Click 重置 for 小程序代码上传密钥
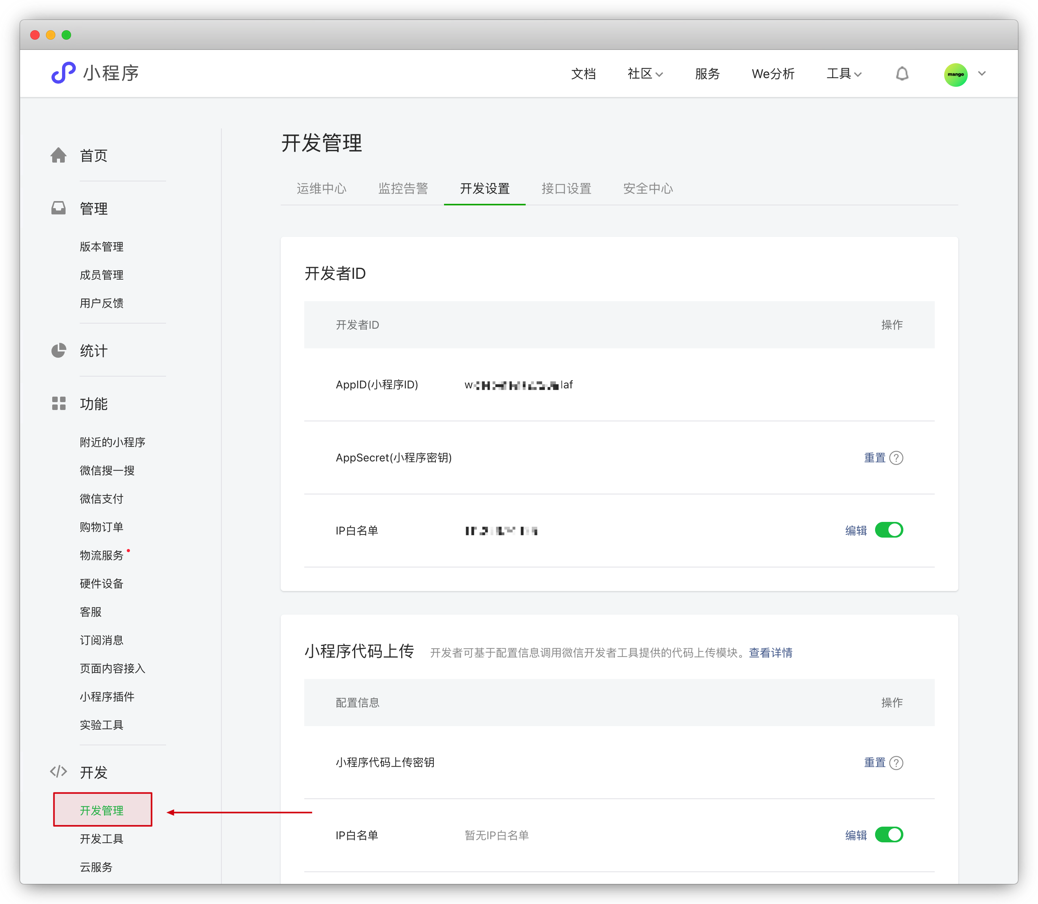The image size is (1038, 904). (x=875, y=762)
